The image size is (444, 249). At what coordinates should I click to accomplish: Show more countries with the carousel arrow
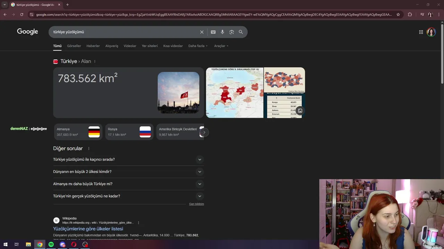204,132
